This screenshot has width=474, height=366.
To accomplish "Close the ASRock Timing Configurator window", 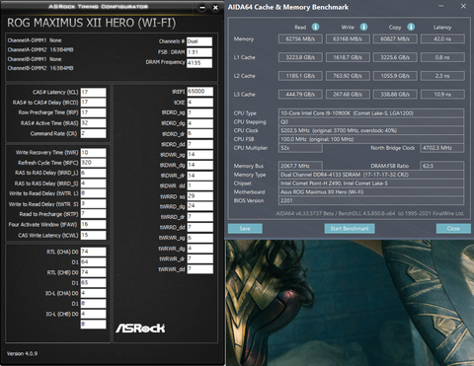I will [215, 7].
